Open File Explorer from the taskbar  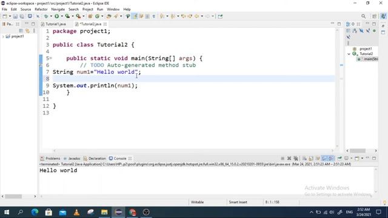pos(104,212)
